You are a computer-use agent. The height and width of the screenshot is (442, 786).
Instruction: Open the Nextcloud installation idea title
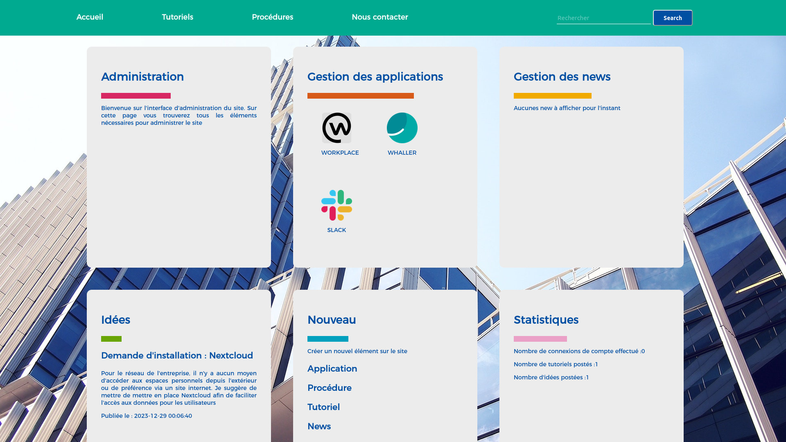coord(177,356)
